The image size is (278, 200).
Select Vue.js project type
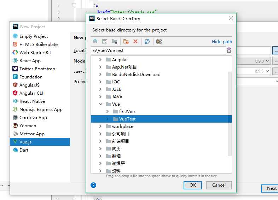pyautogui.click(x=40, y=142)
